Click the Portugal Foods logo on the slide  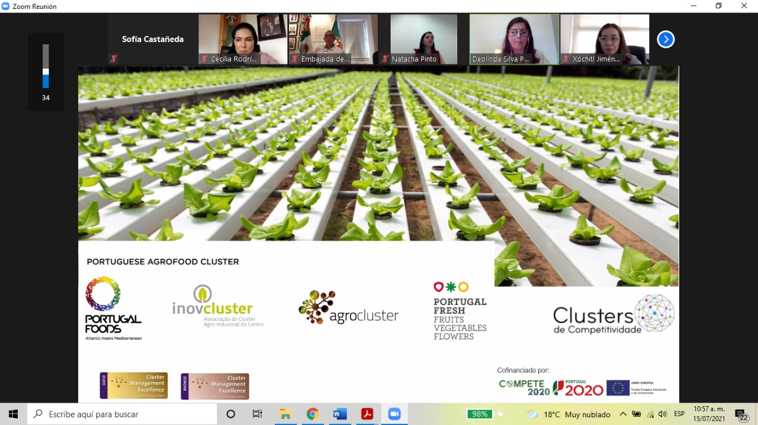coord(113,309)
